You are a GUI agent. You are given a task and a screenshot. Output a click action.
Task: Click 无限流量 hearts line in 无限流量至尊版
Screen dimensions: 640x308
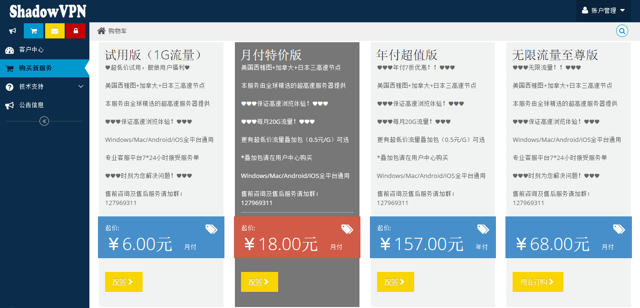pyautogui.click(x=547, y=68)
